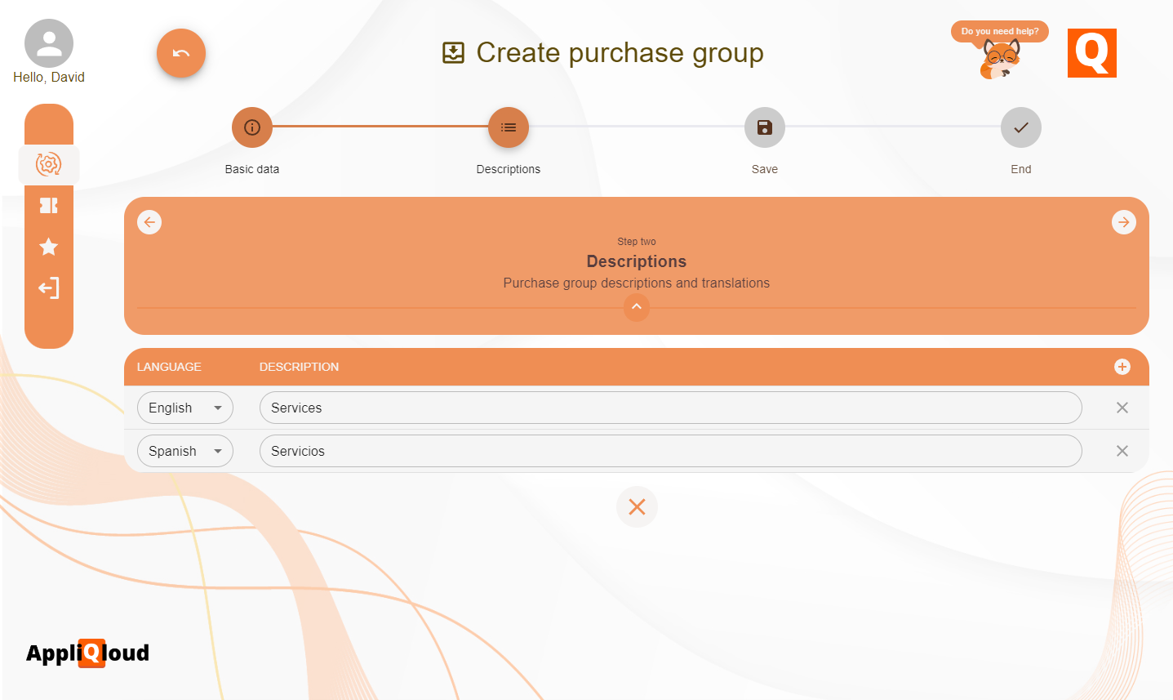Open the Spanish language dropdown
1173x700 pixels.
tap(184, 450)
